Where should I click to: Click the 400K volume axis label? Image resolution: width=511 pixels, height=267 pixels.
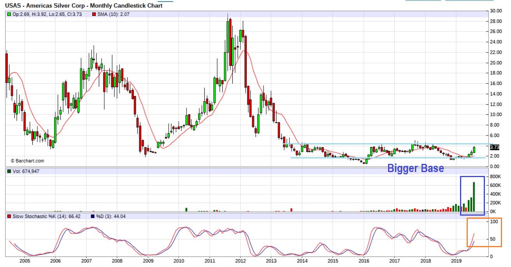pyautogui.click(x=495, y=194)
